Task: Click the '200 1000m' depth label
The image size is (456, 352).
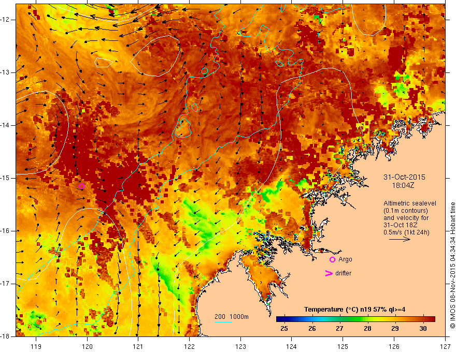Action: (232, 317)
